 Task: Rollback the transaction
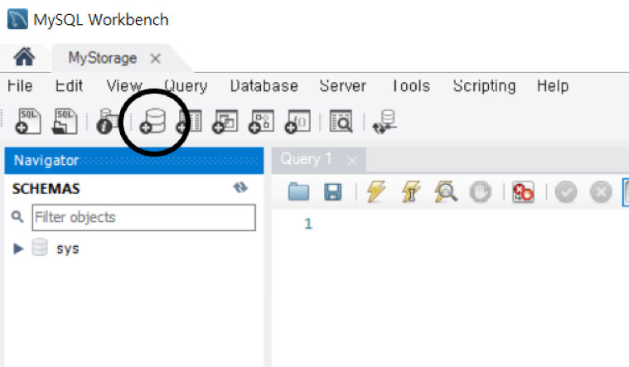[x=601, y=192]
